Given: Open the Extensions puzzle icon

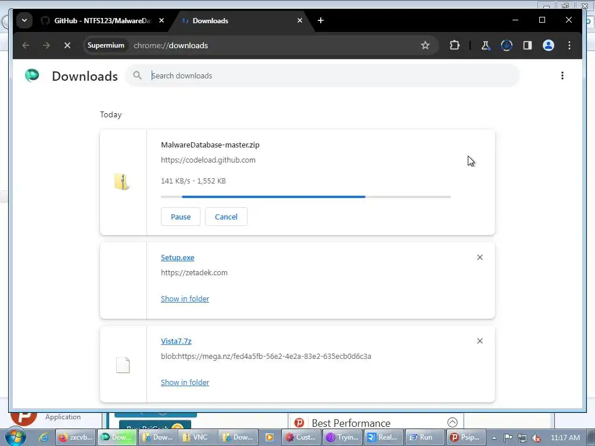Looking at the screenshot, I should point(454,45).
